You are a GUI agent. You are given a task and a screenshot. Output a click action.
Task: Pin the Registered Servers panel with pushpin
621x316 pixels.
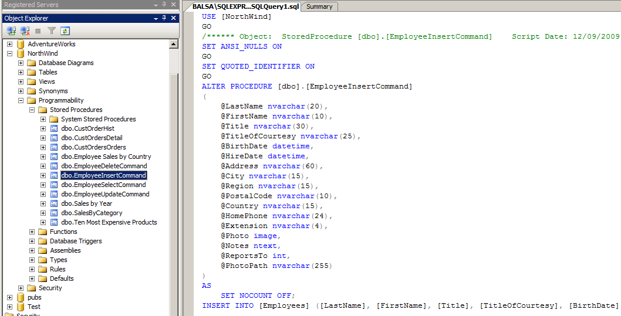click(x=164, y=5)
